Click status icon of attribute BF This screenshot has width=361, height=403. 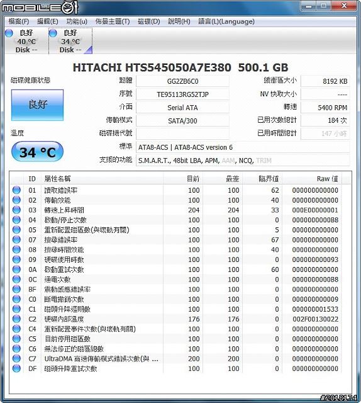coord(16,289)
